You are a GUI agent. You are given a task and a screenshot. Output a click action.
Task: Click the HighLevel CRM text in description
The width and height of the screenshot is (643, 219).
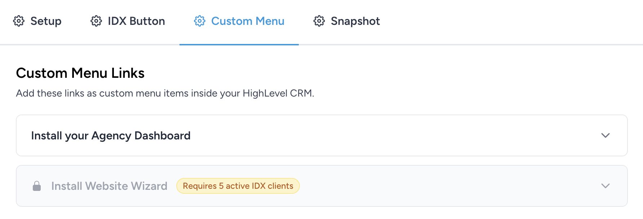[278, 93]
